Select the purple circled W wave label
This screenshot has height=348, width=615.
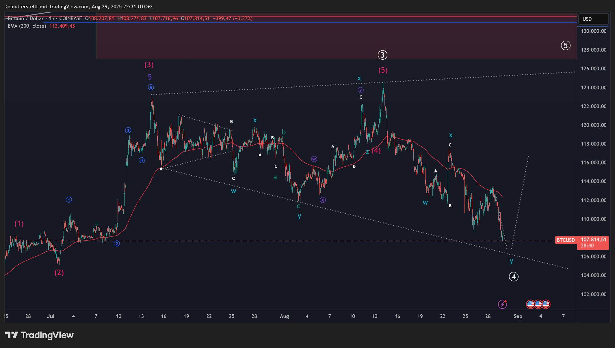(x=314, y=159)
